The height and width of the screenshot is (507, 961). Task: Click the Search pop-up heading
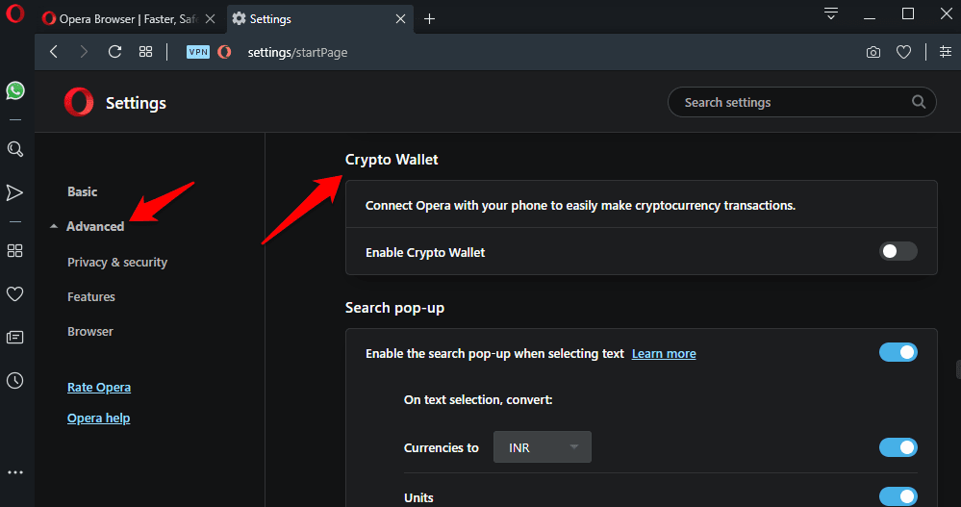click(394, 308)
